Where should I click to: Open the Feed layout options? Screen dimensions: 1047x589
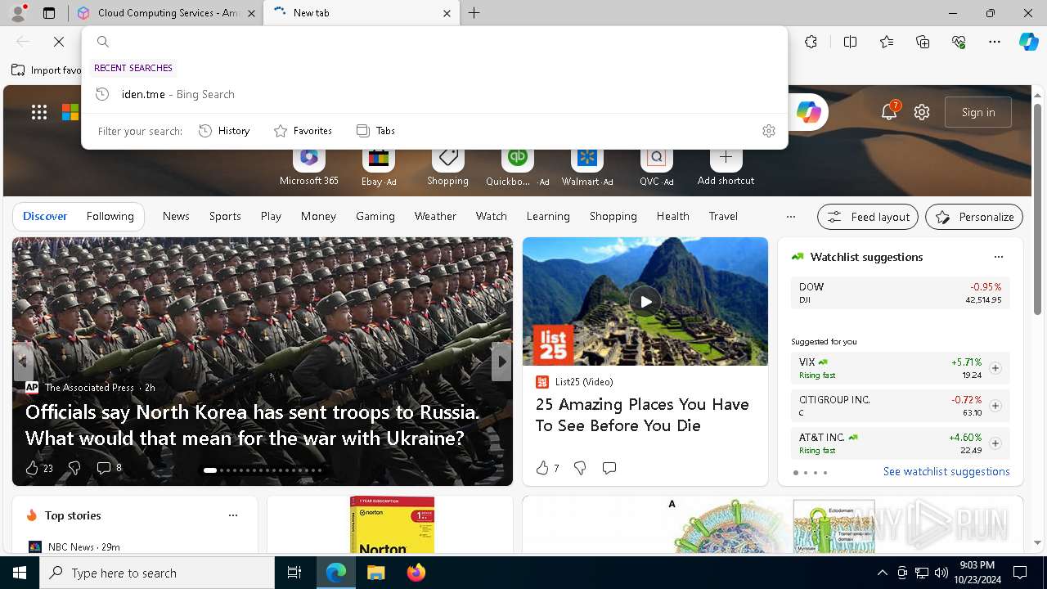[x=868, y=217]
